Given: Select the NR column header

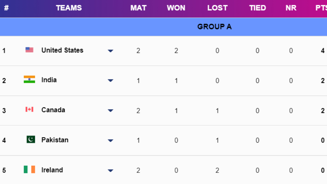Looking at the screenshot, I should click(x=291, y=8).
